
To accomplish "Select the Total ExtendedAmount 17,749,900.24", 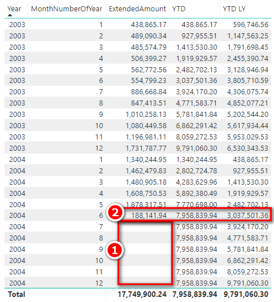I will [142, 294].
